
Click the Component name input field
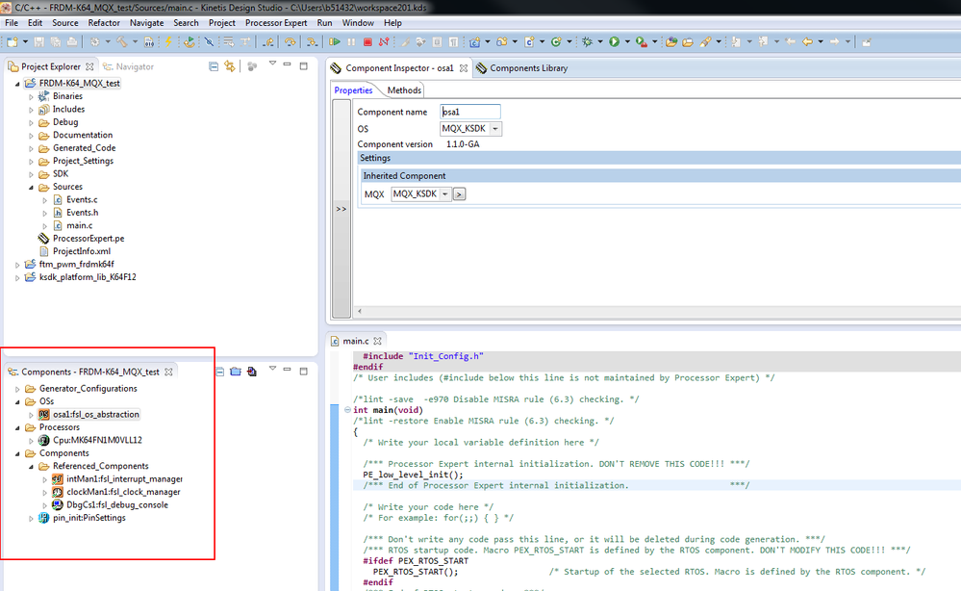pyautogui.click(x=470, y=112)
